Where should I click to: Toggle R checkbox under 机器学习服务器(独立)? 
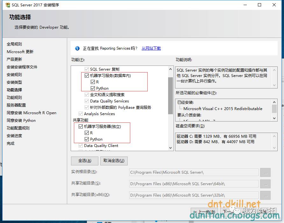pos(87,133)
